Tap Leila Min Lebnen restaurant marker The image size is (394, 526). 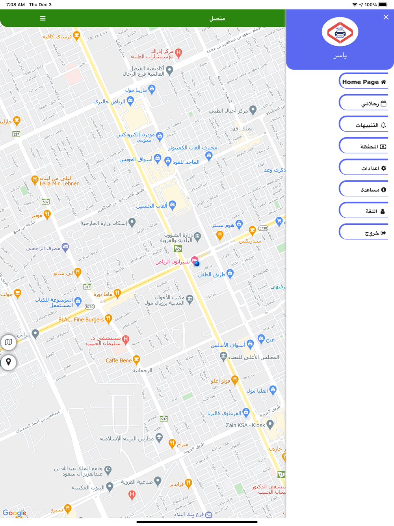click(35, 180)
